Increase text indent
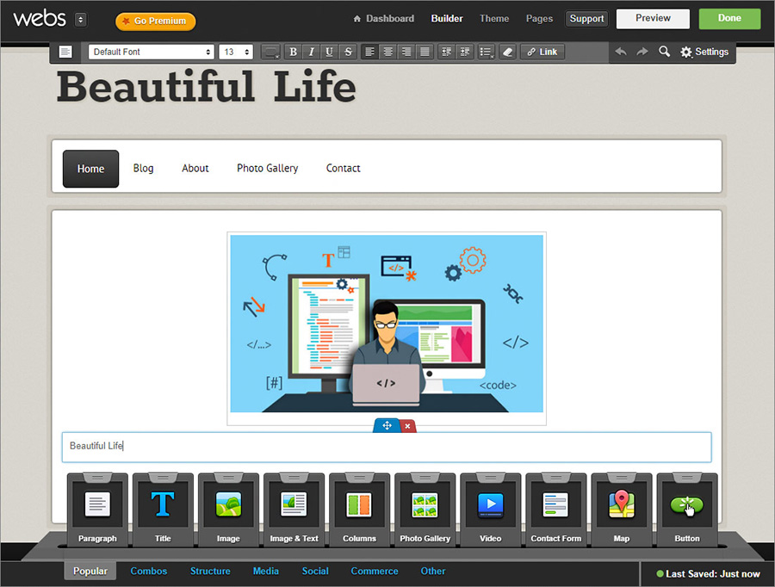775x587 pixels. (x=465, y=52)
